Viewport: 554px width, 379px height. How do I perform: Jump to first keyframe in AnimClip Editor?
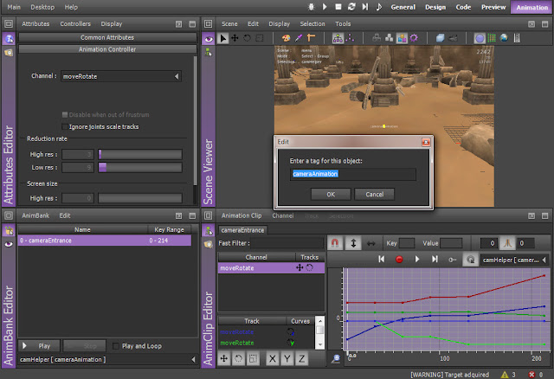click(x=380, y=259)
